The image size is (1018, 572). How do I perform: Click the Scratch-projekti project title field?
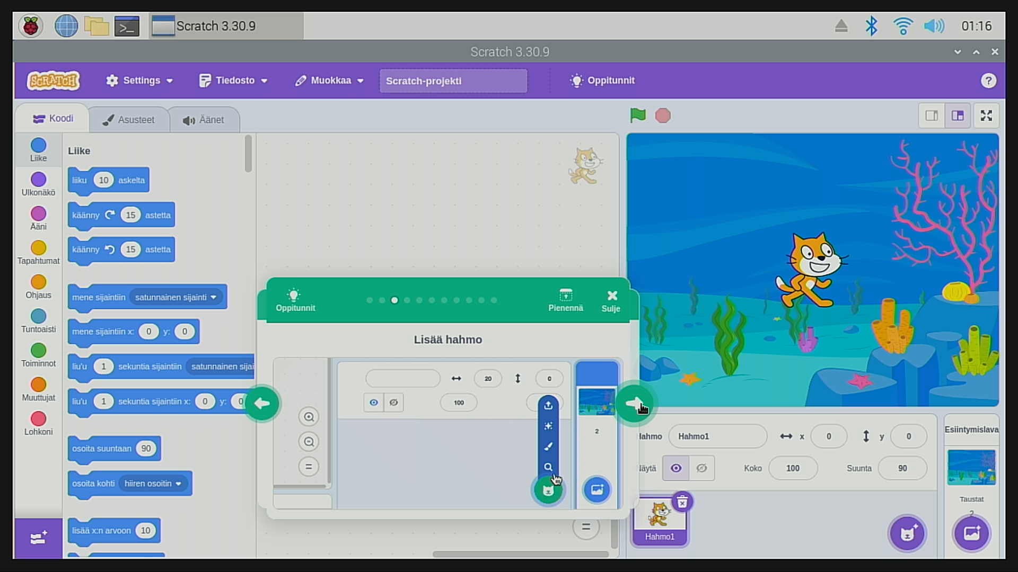coord(453,81)
